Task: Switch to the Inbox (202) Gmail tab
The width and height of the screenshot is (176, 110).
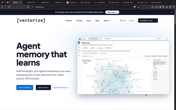Action: tap(128, 2)
